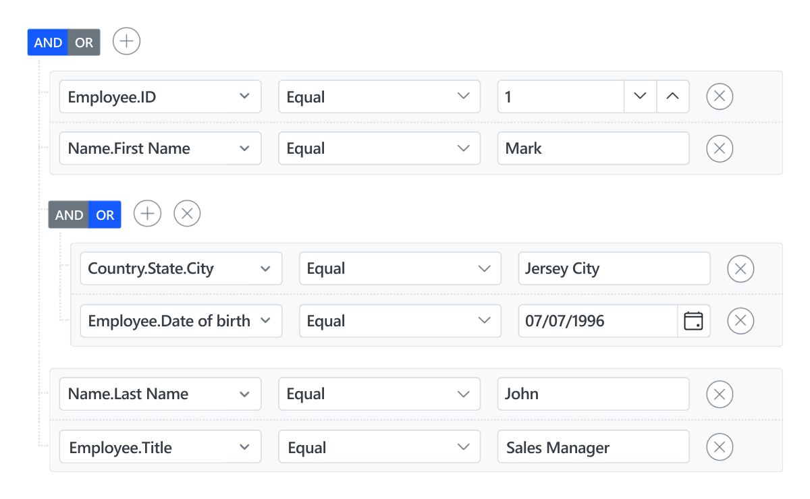The image size is (810, 499).
Task: Remove the Name.Last Name condition row
Action: click(x=719, y=394)
